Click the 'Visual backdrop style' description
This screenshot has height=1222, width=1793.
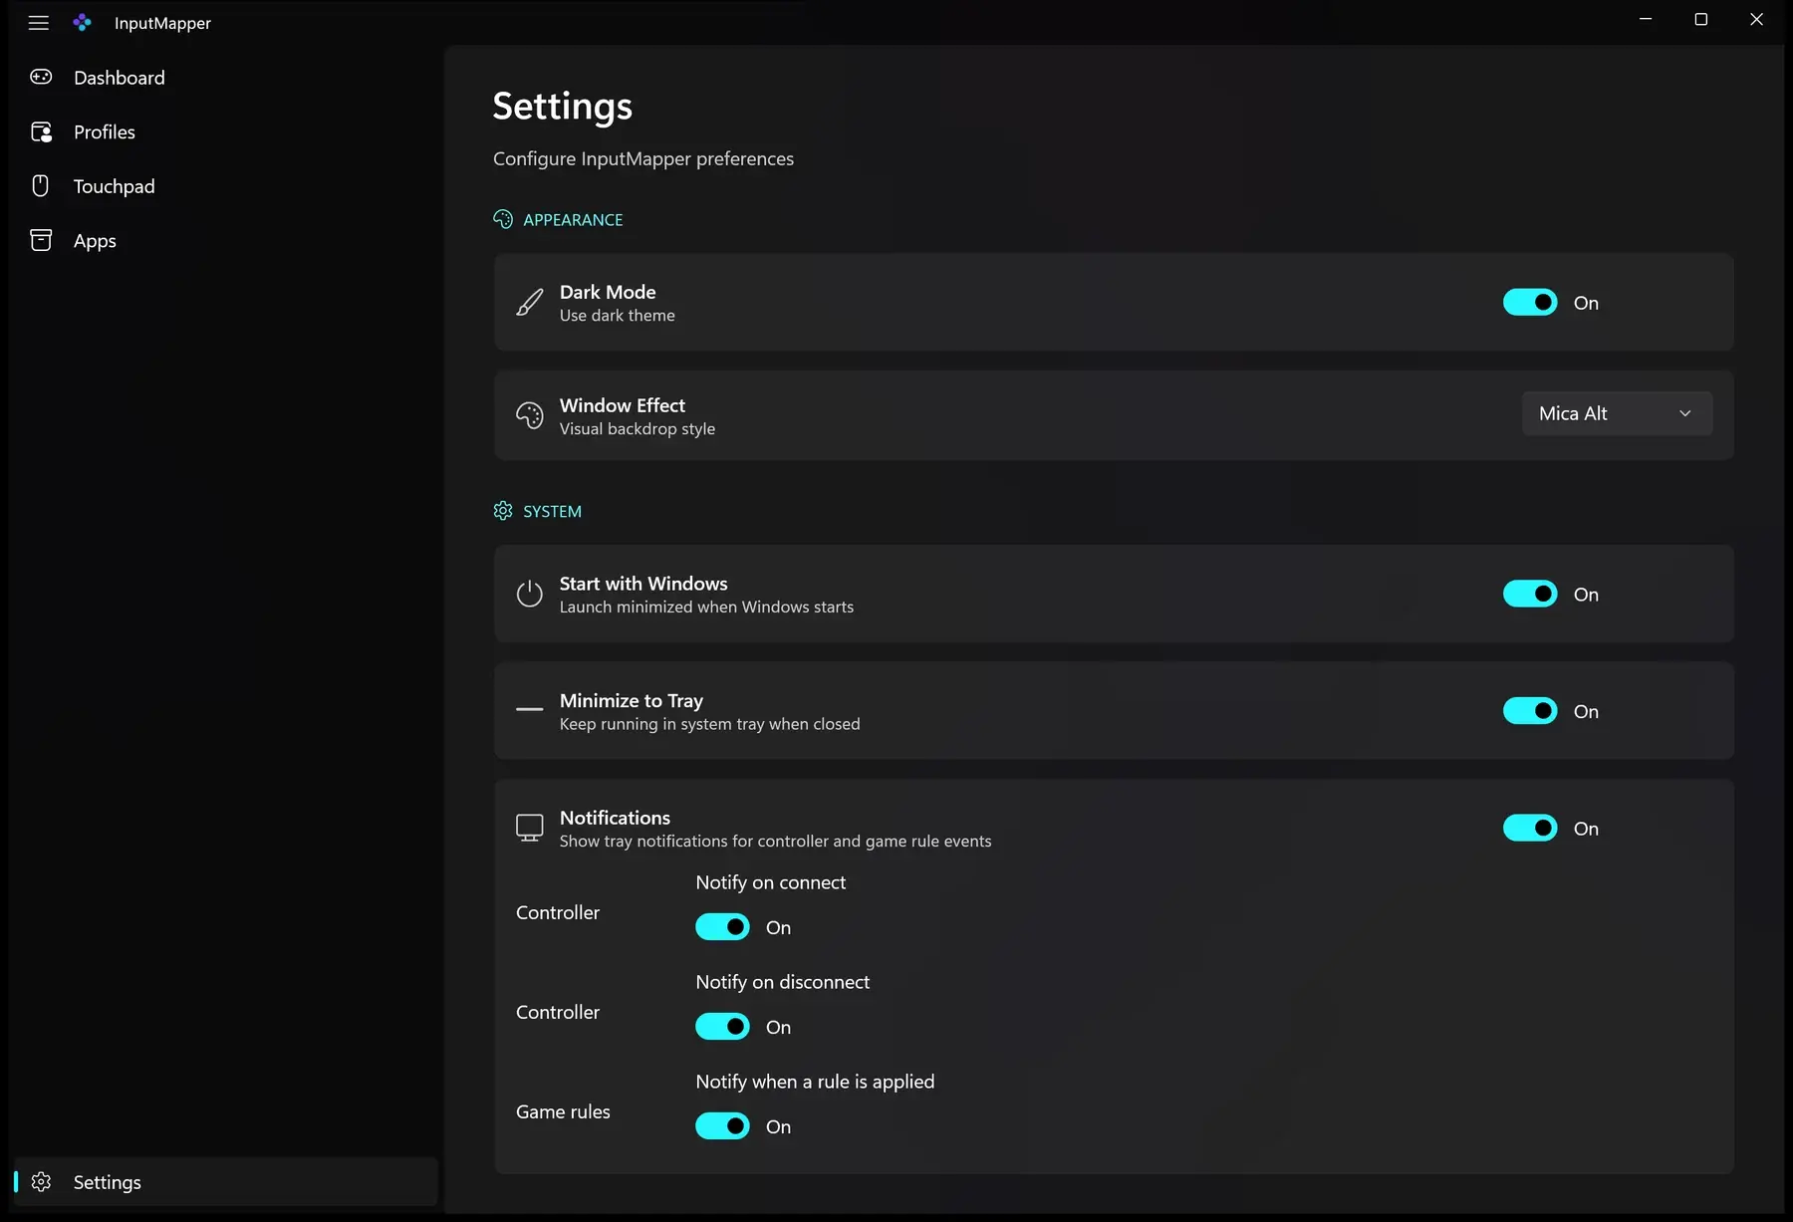point(638,429)
